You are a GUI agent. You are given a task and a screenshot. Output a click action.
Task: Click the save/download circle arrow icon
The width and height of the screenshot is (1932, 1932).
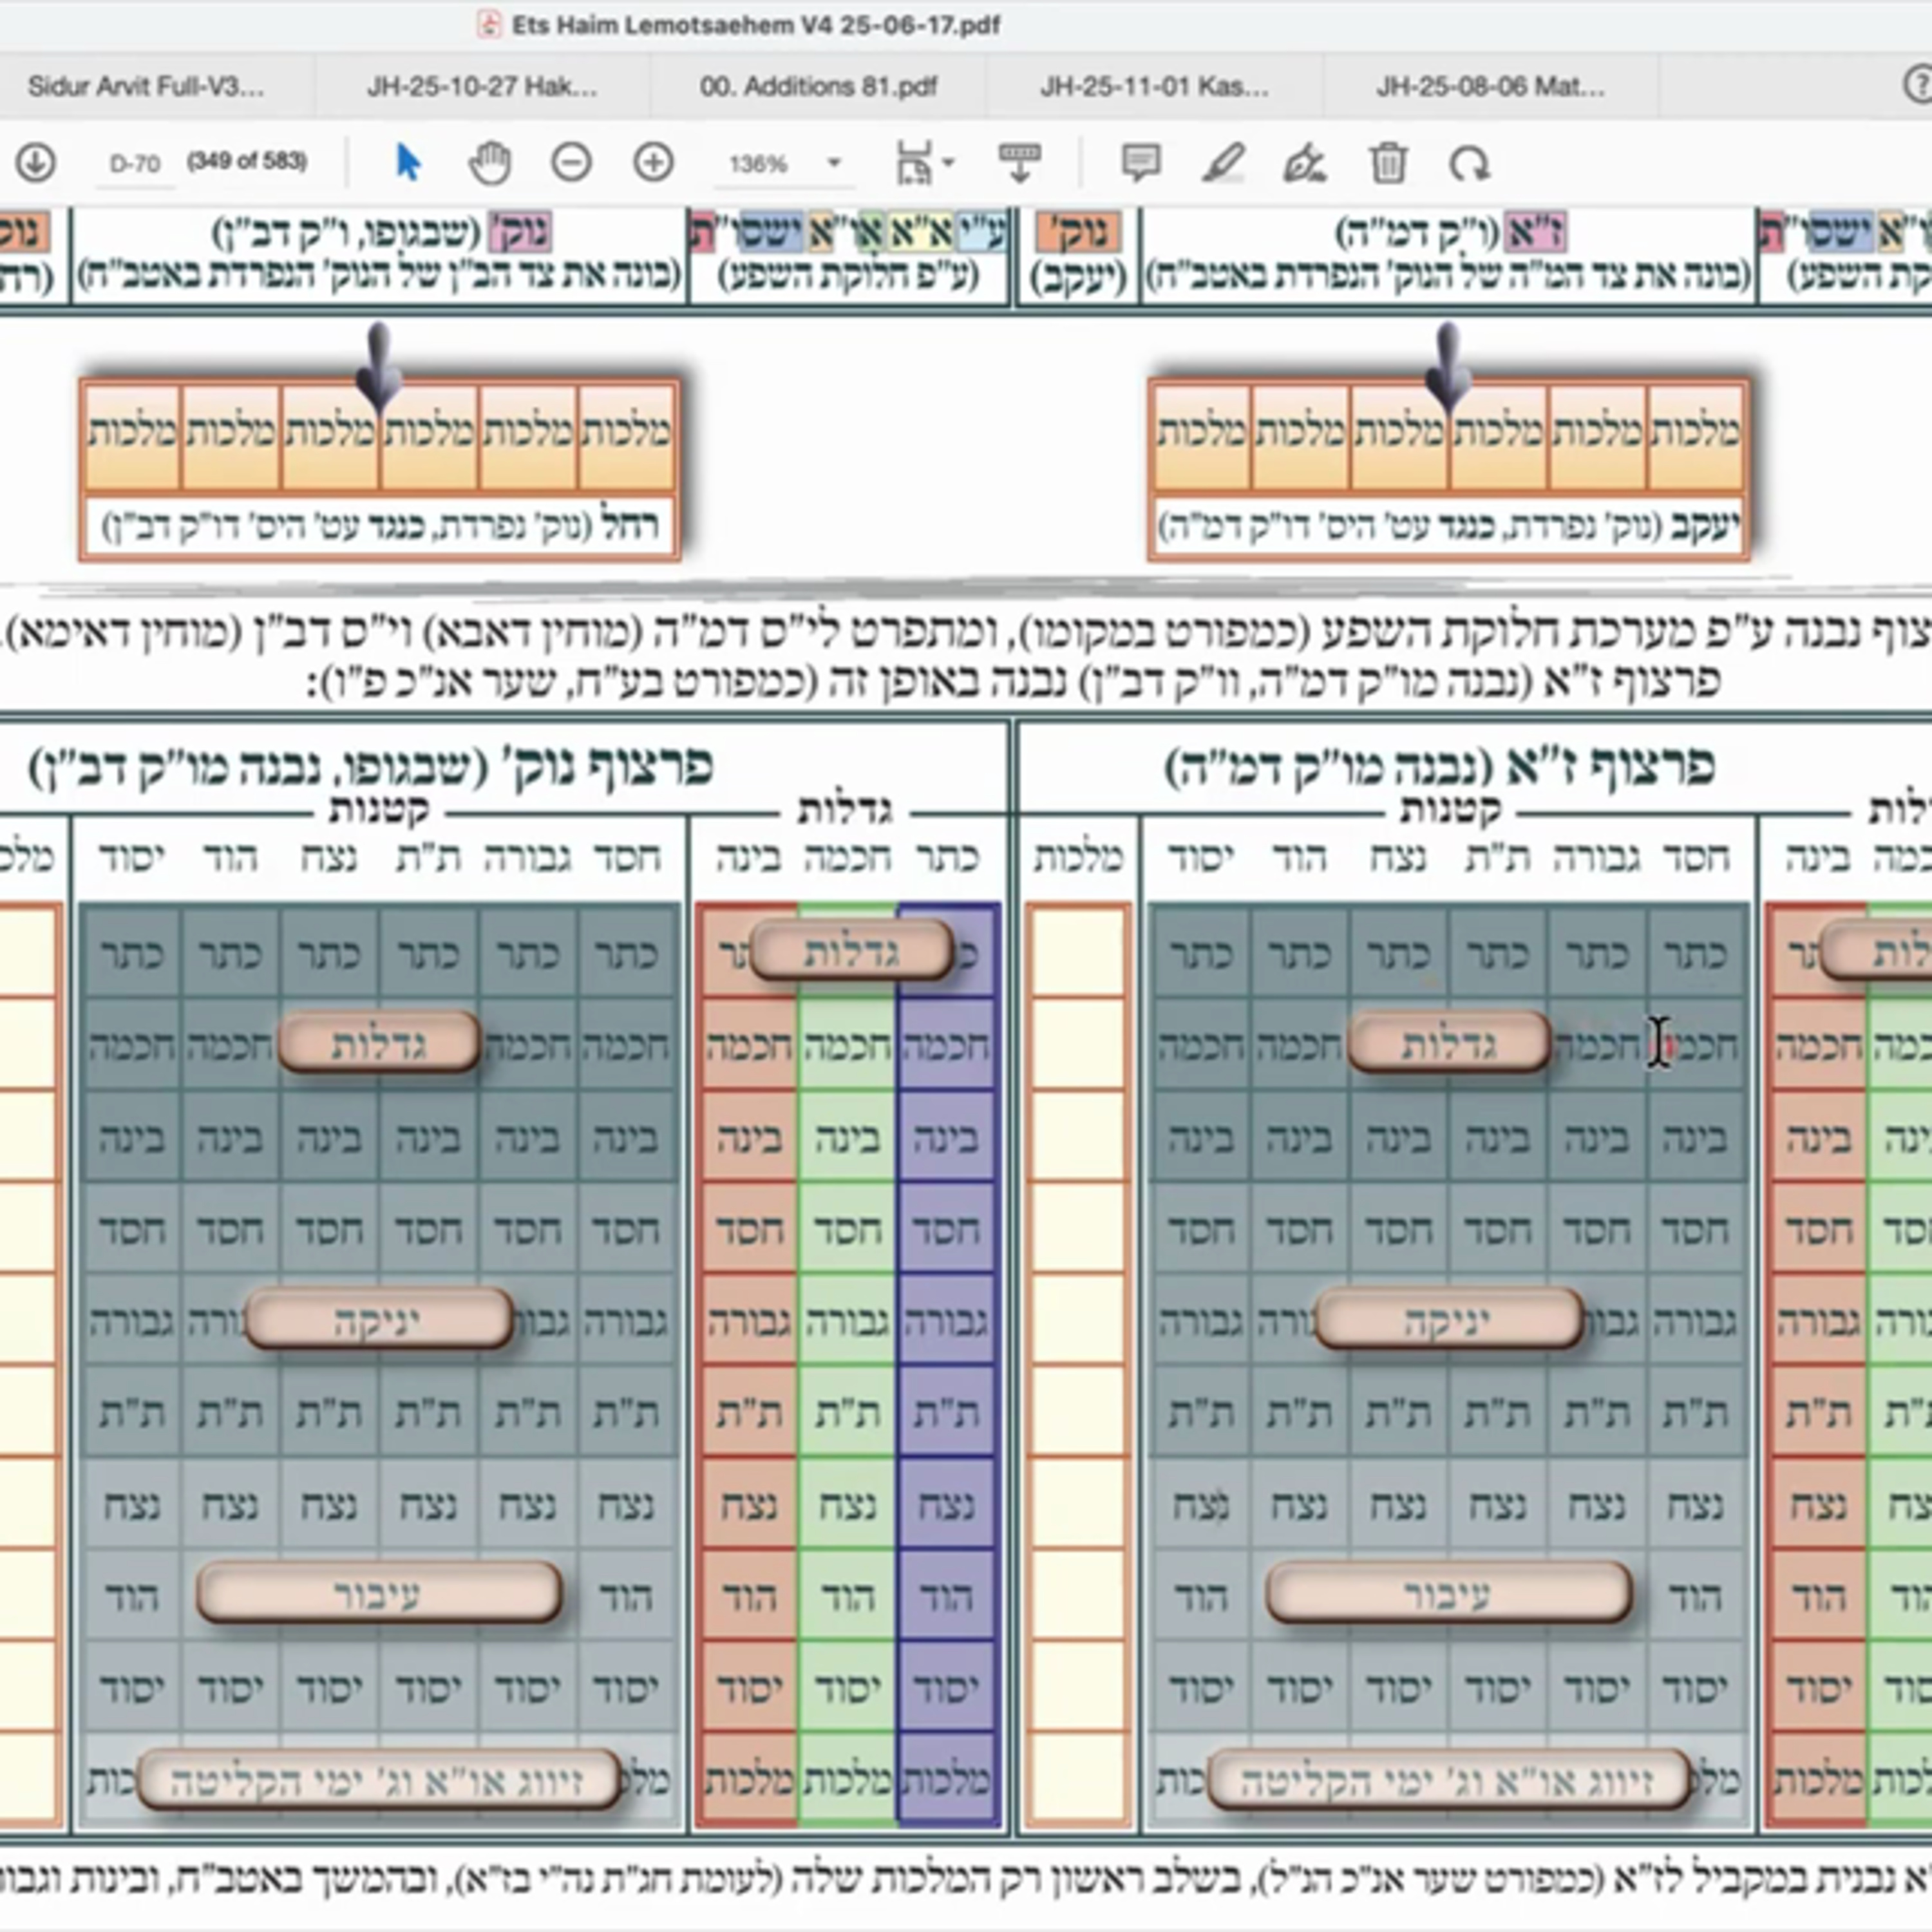click(36, 162)
